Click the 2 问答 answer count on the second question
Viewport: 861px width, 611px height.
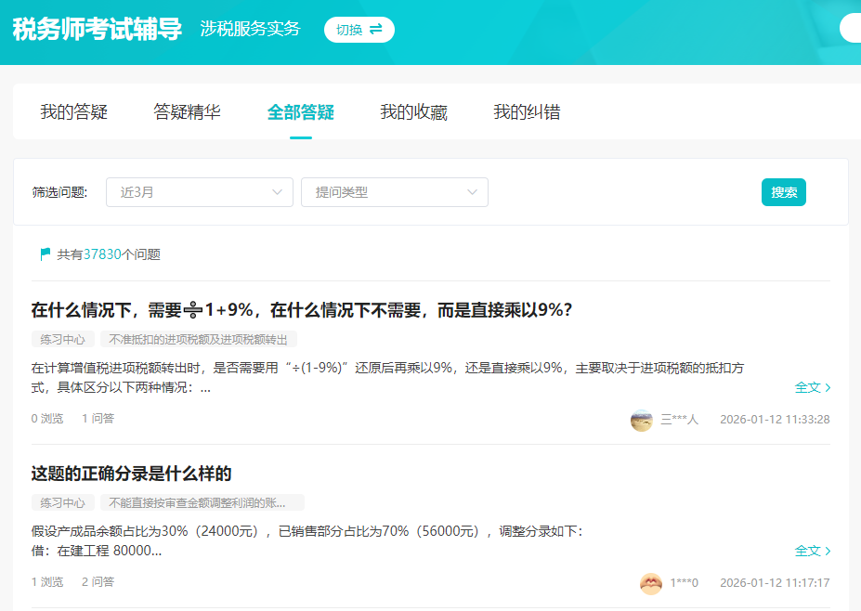click(x=98, y=583)
